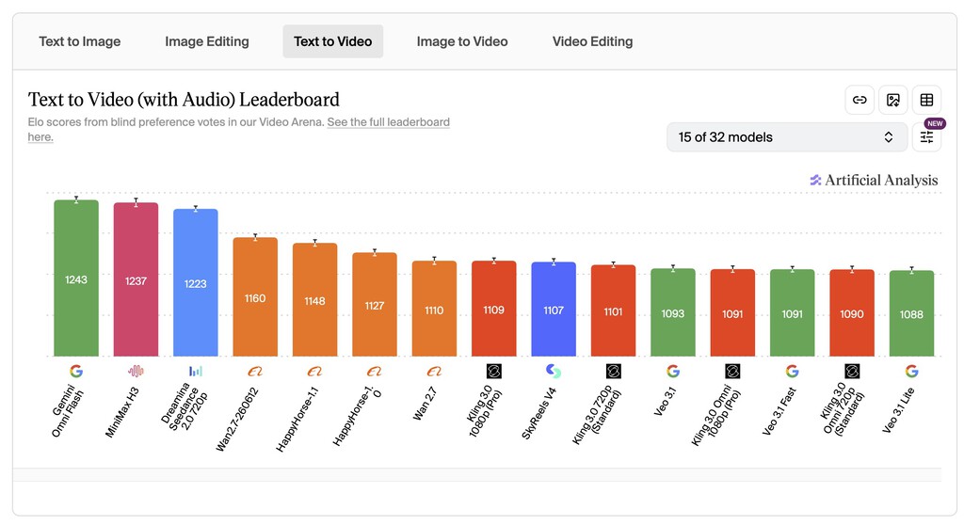
Task: Click the Kling 3.0 720p (Standard) logo
Action: (613, 372)
